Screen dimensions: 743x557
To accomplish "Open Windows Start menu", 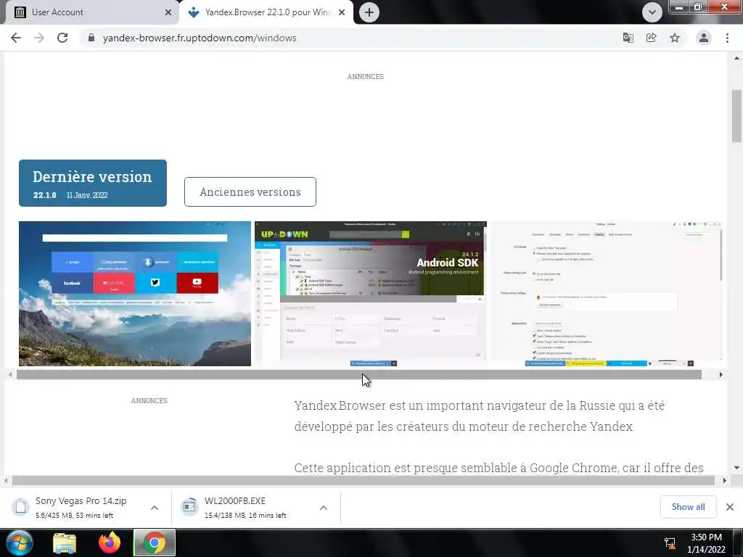I will pos(20,542).
